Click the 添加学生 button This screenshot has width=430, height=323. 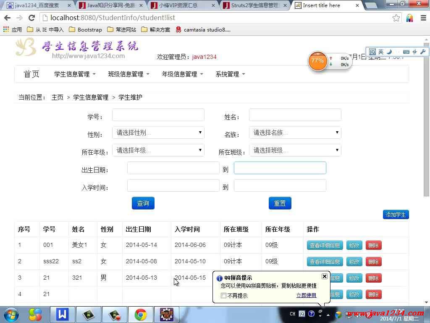pos(396,214)
